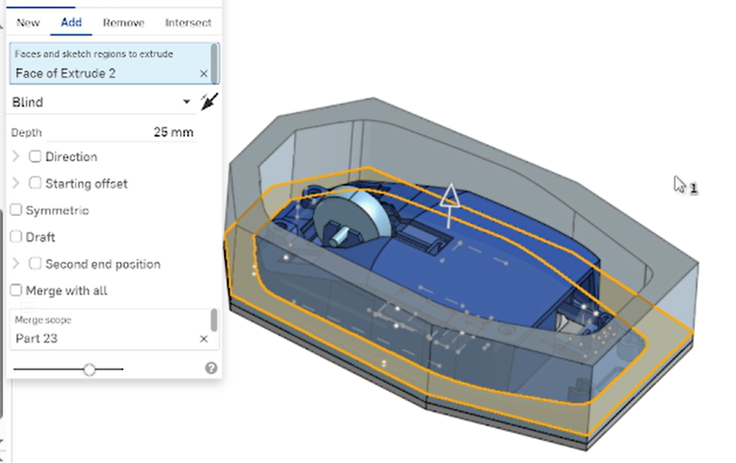Enable the Draft checkbox

point(16,237)
